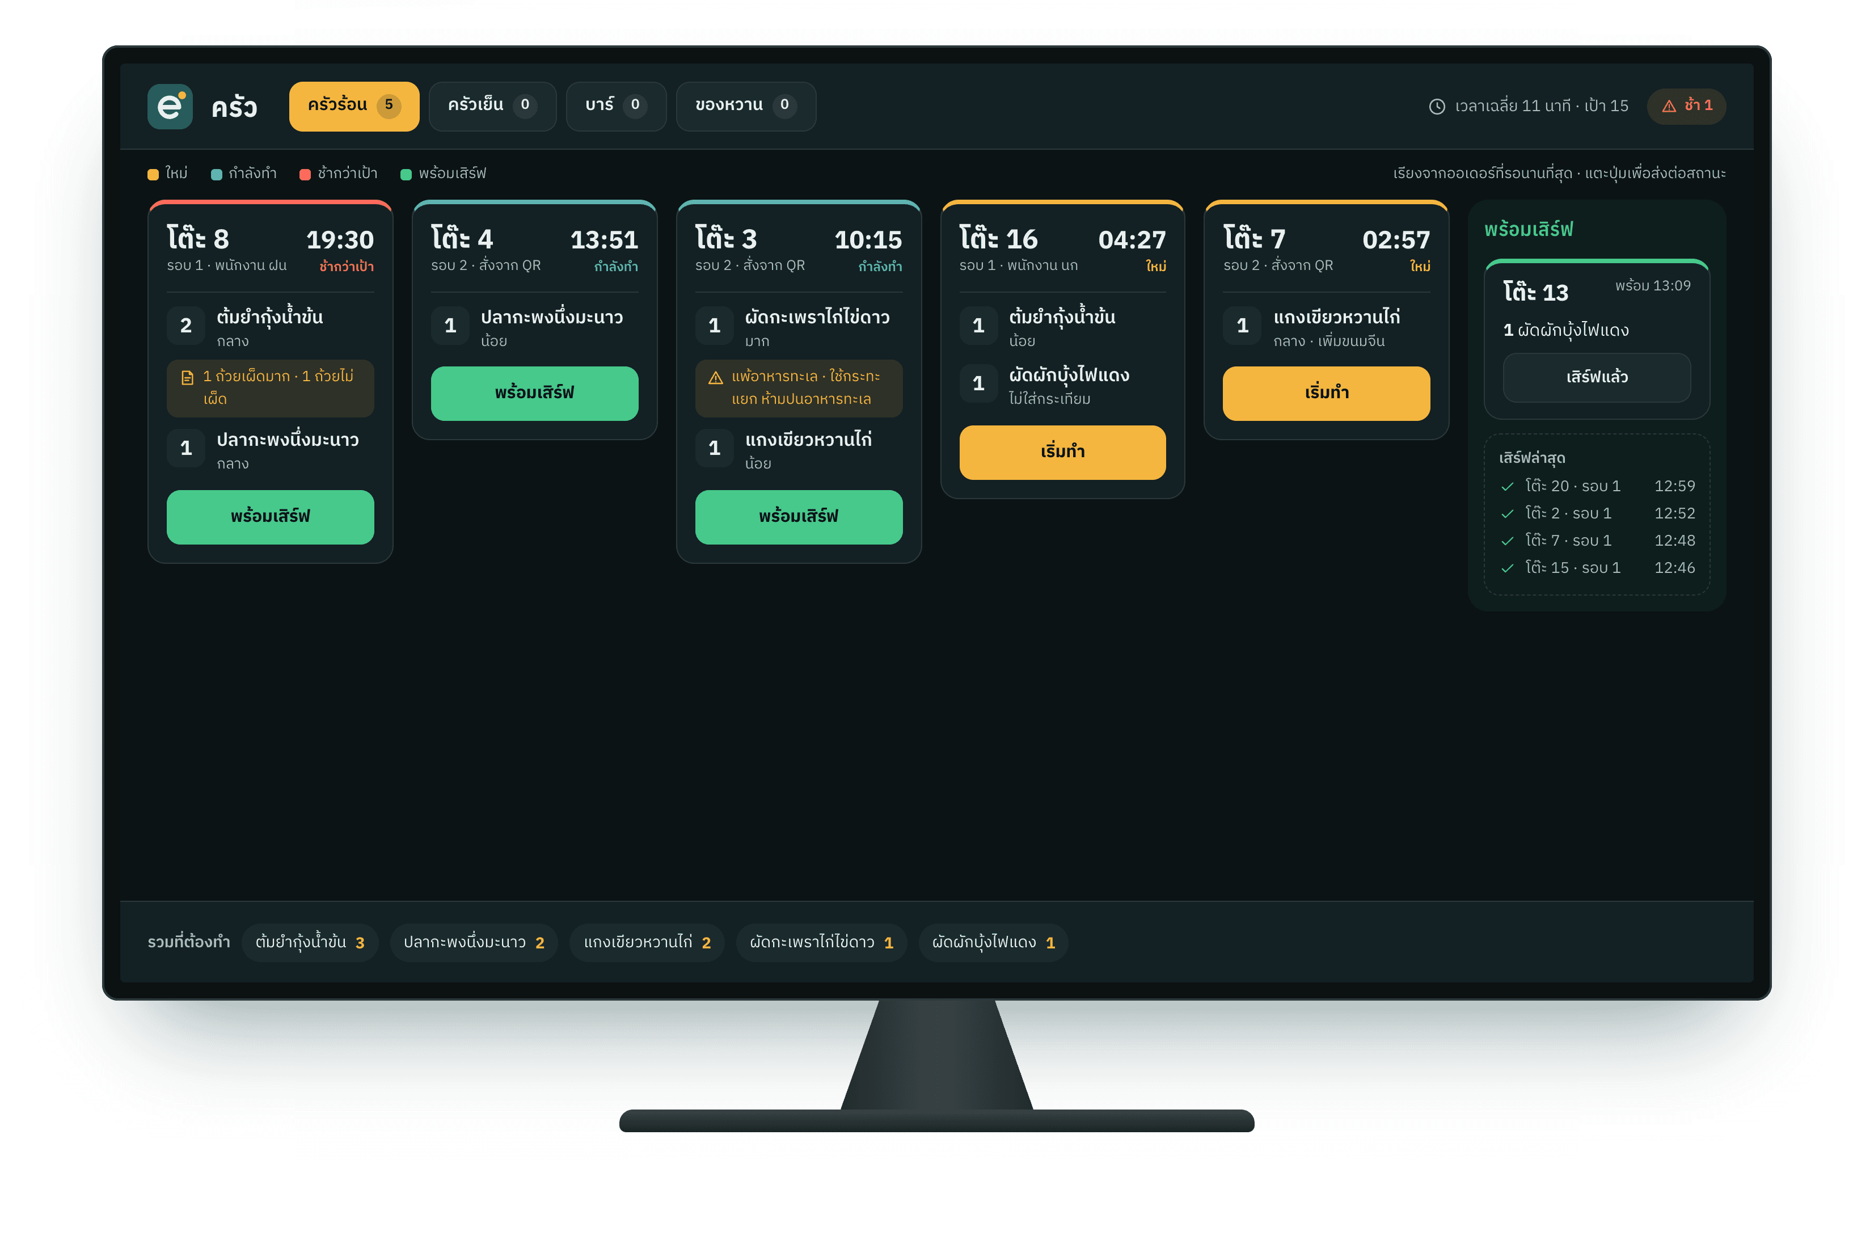Open the ครัวเย็น station tab
The image size is (1874, 1257).
[492, 106]
